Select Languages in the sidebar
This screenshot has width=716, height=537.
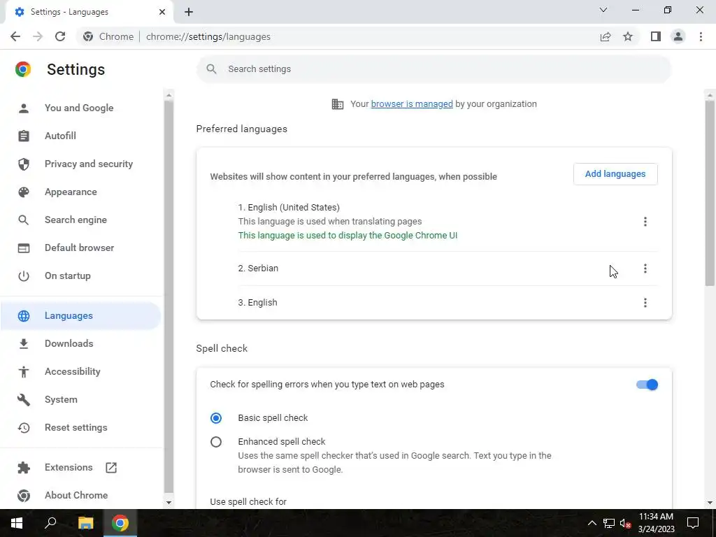click(x=80, y=315)
